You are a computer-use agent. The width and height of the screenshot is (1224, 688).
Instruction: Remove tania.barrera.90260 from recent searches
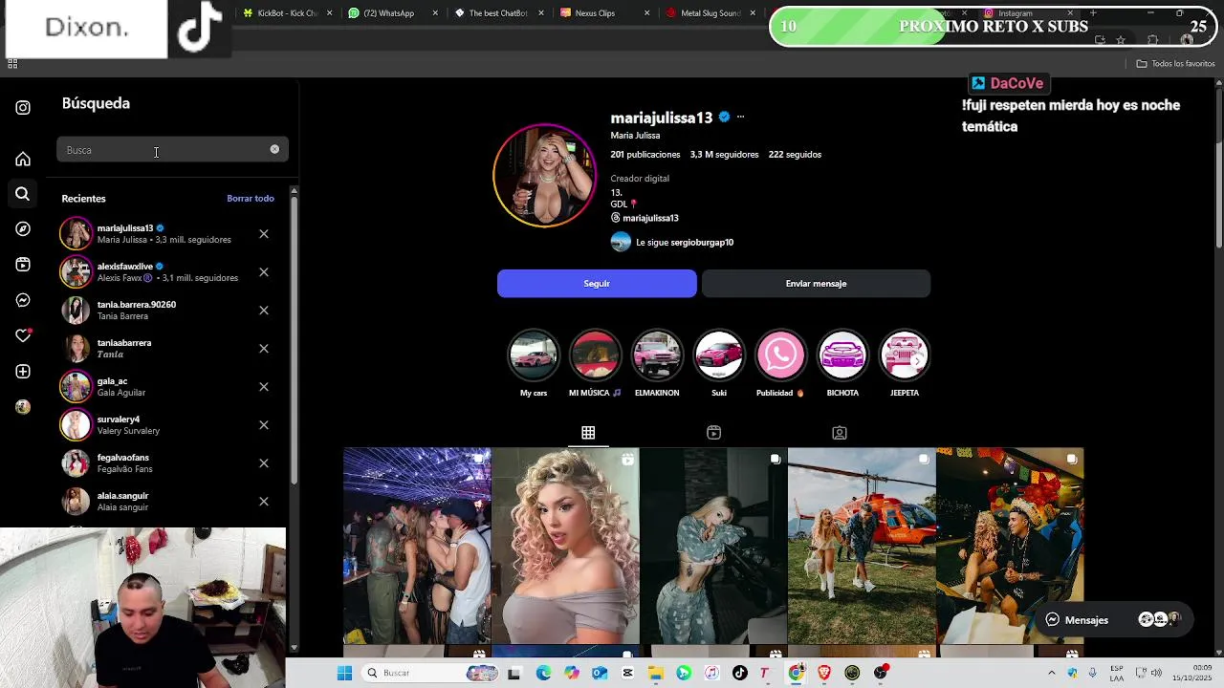pos(264,311)
